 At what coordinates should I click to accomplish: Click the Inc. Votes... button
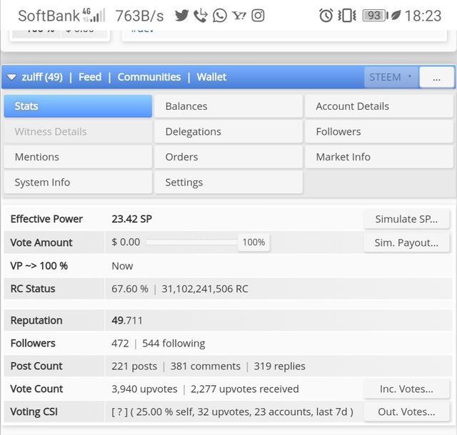tap(406, 389)
